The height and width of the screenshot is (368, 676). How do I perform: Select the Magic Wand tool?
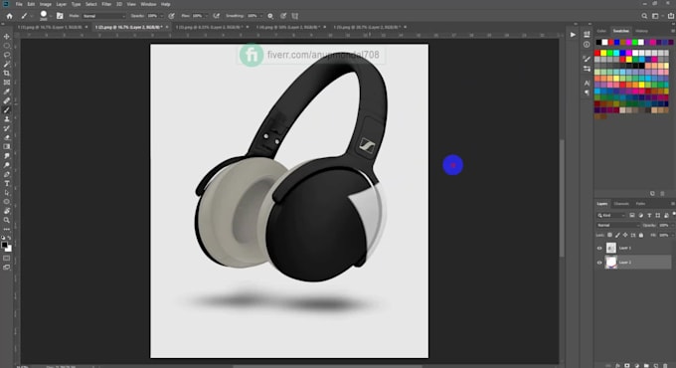7,64
